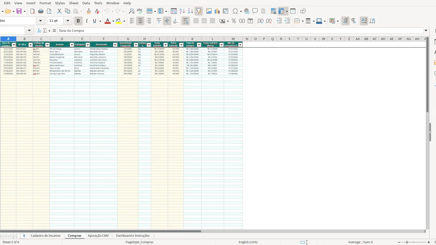
Task: Click the horizontal scrollbar
Action: [101, 231]
